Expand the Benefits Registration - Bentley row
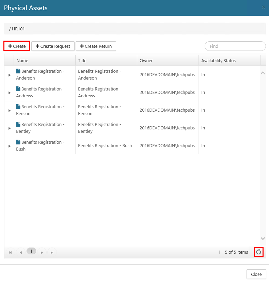 (10, 128)
